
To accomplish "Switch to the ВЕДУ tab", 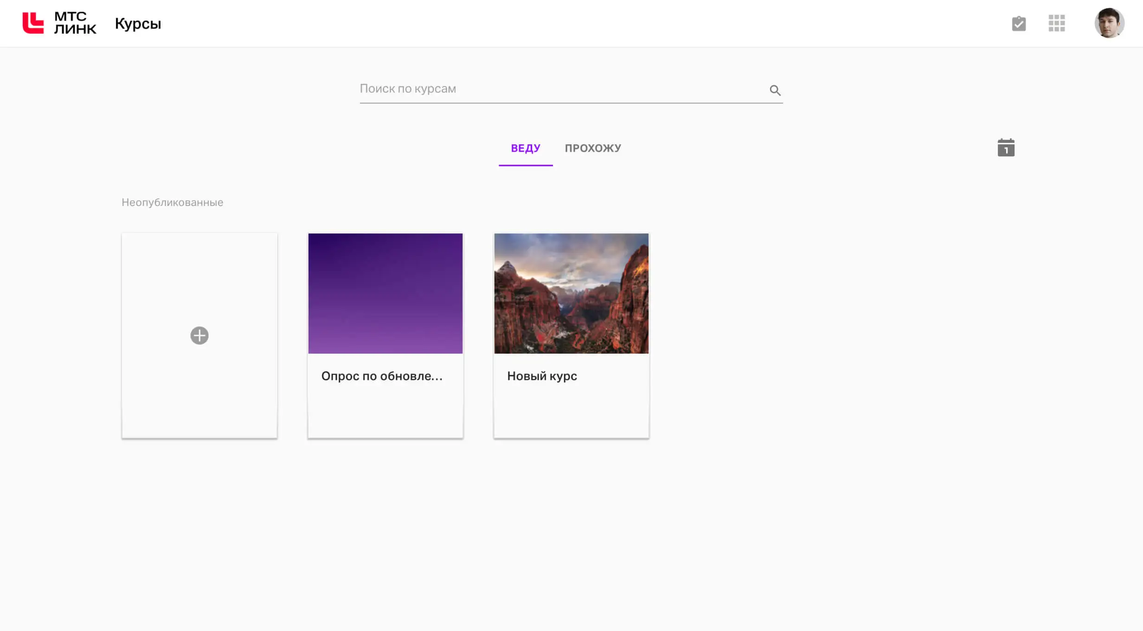I will (x=525, y=148).
